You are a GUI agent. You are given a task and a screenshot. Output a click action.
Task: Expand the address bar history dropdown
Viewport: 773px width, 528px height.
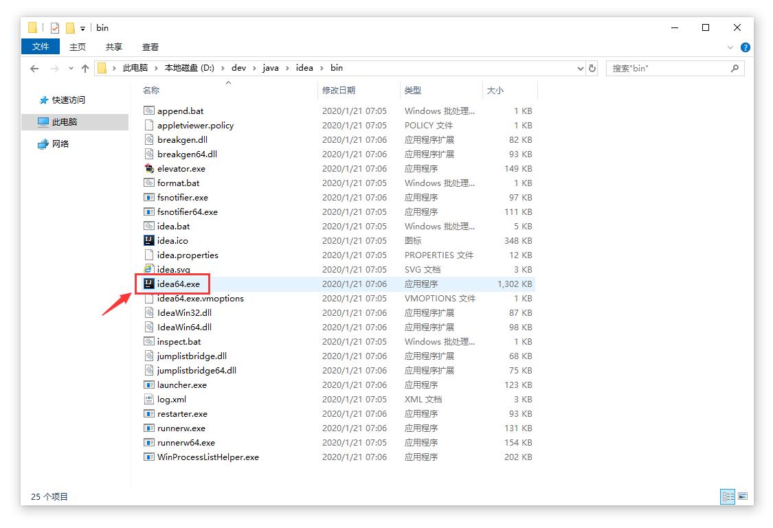point(580,69)
